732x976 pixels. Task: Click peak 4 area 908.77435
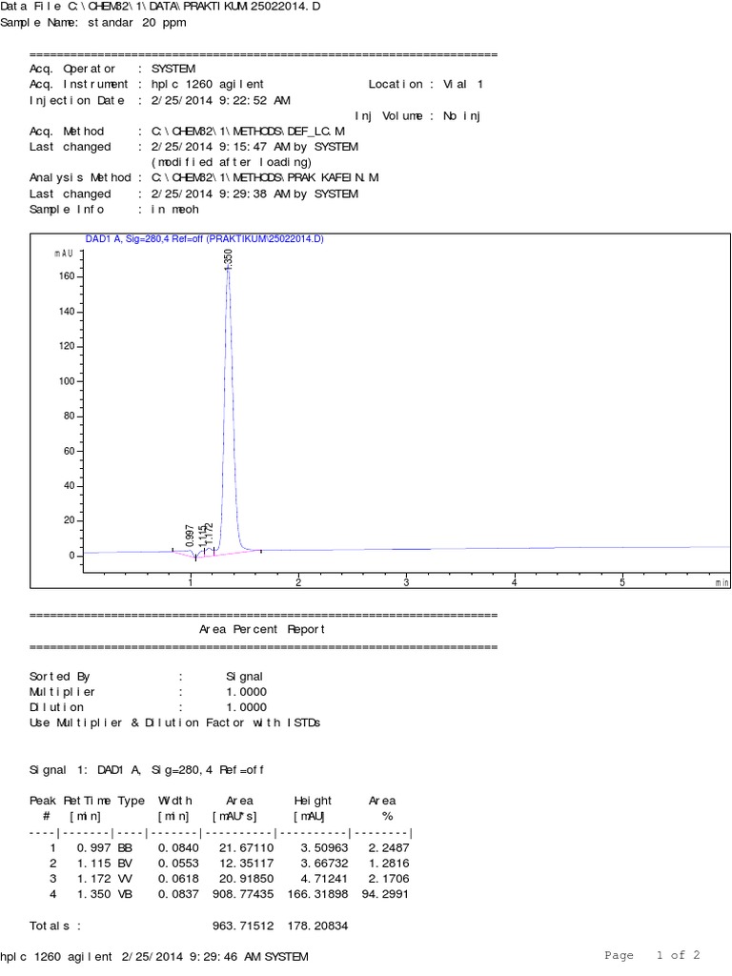click(243, 894)
